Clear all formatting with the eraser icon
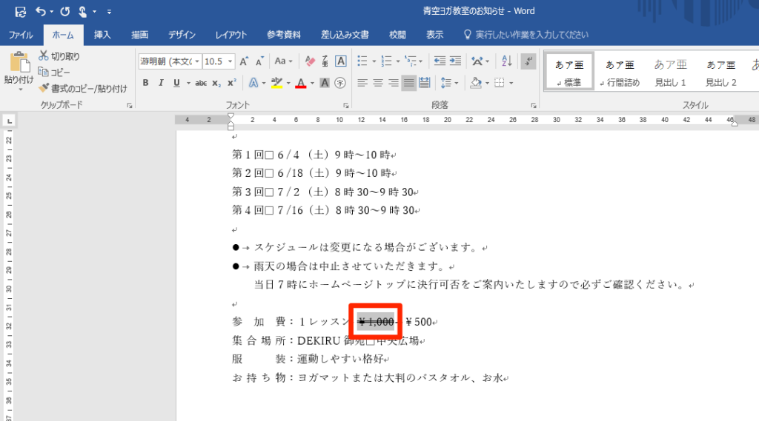759x421 pixels. pos(310,61)
